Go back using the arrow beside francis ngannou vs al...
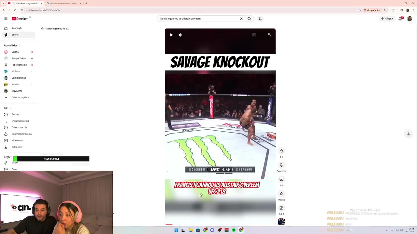Screen dimensions: 417x234 coord(42,29)
